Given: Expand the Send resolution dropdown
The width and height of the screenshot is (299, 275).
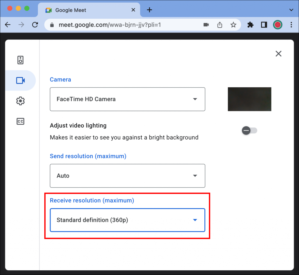Looking at the screenshot, I should [127, 176].
